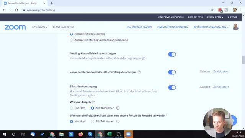Click the webcam video overlay thumbnail
The width and height of the screenshot is (245, 138).
click(x=218, y=123)
